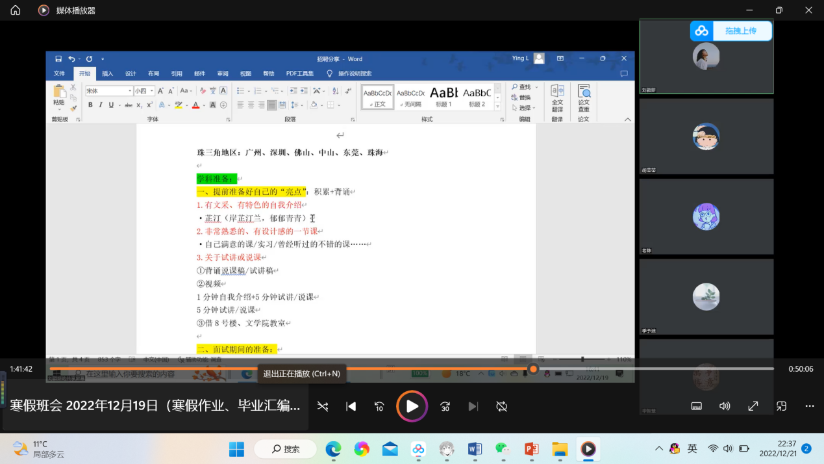Skip back 10 seconds
The width and height of the screenshot is (824, 464).
[x=380, y=406]
